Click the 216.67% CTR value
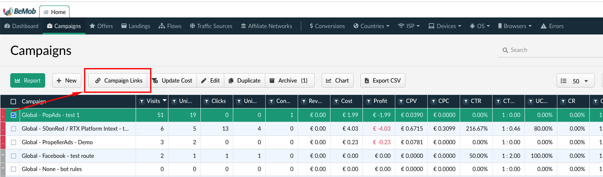603x177 pixels. click(x=477, y=129)
